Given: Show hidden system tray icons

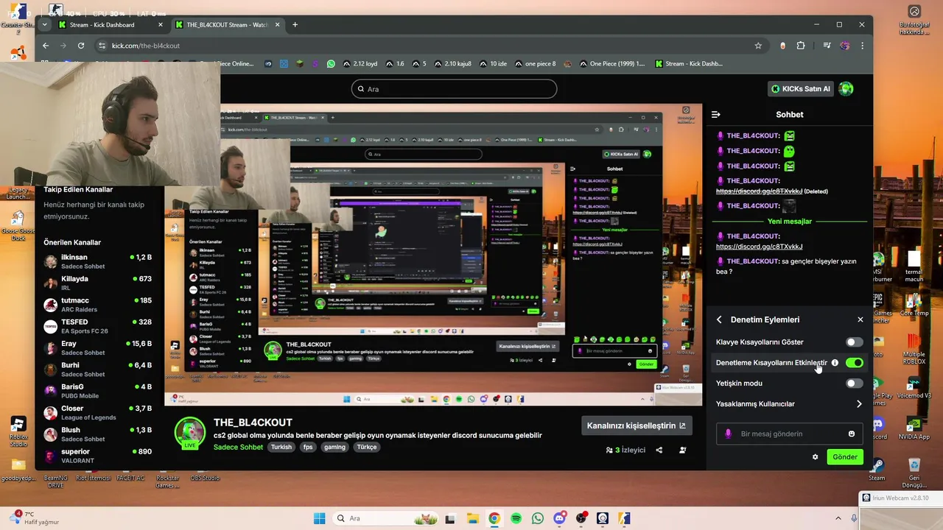Looking at the screenshot, I should point(839,518).
